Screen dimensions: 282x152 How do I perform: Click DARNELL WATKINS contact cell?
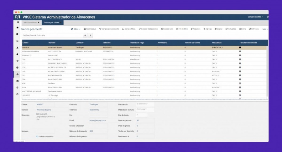tap(84, 52)
